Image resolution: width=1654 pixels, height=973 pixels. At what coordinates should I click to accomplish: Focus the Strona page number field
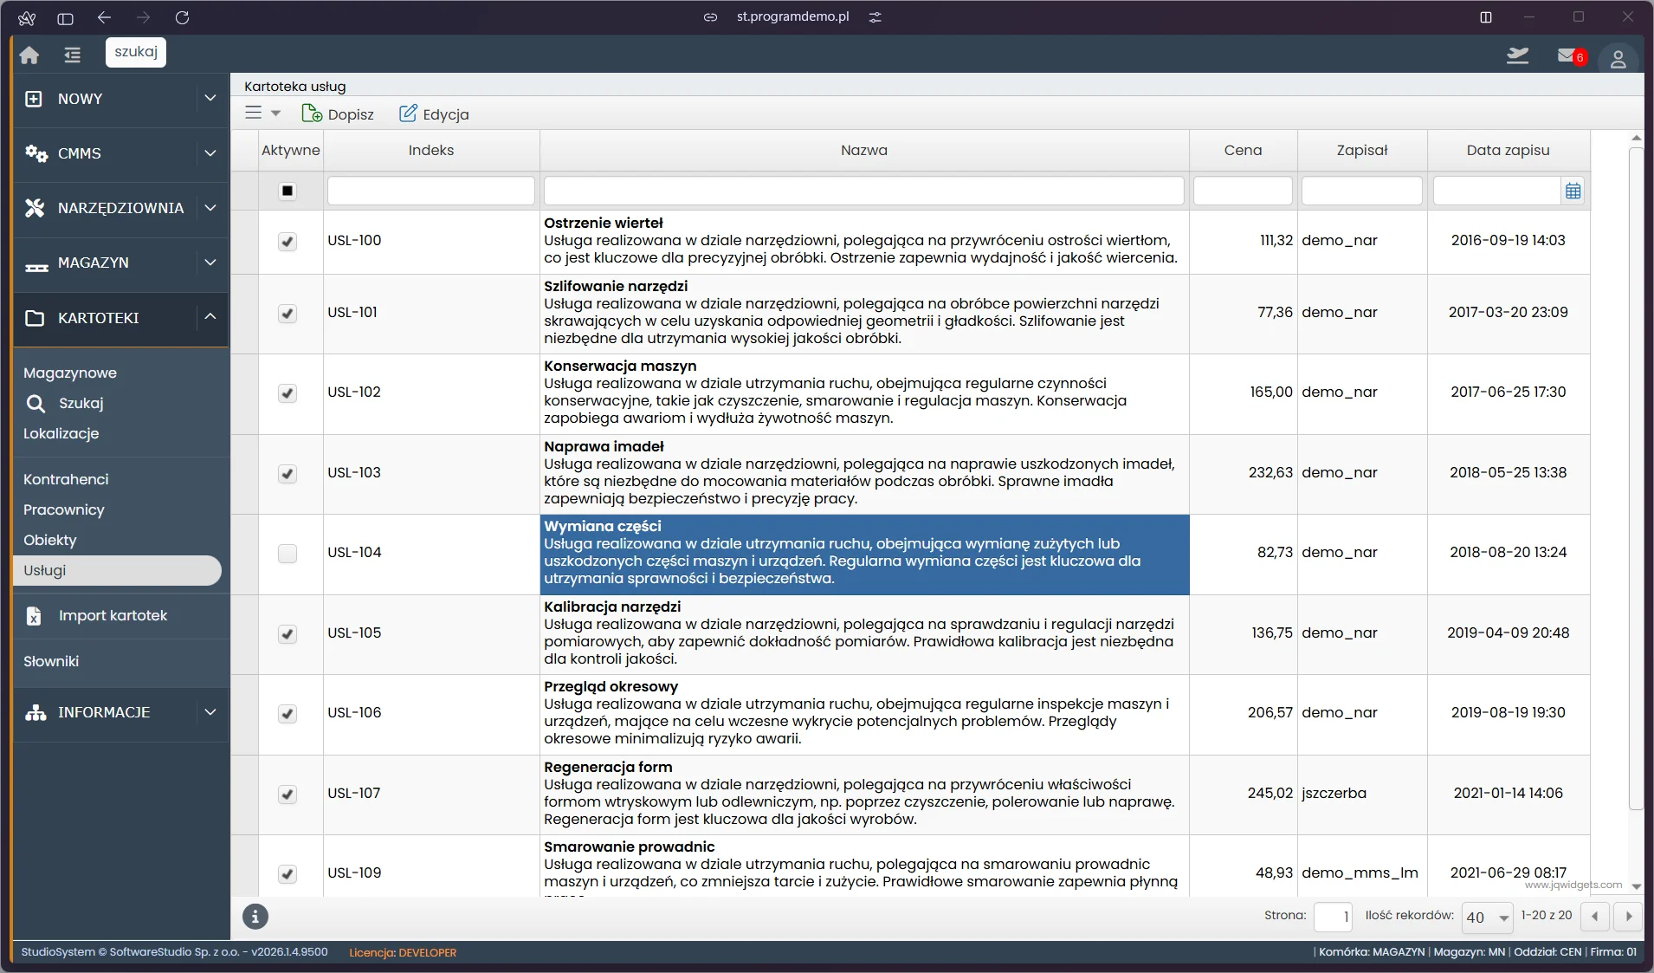tap(1333, 917)
